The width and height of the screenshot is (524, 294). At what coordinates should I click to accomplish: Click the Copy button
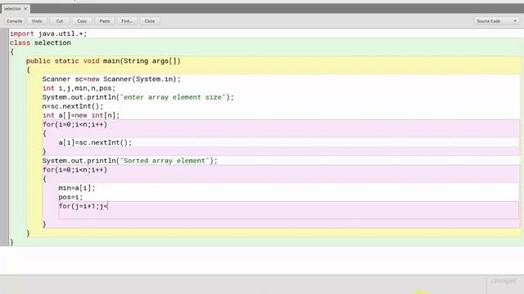pos(82,21)
